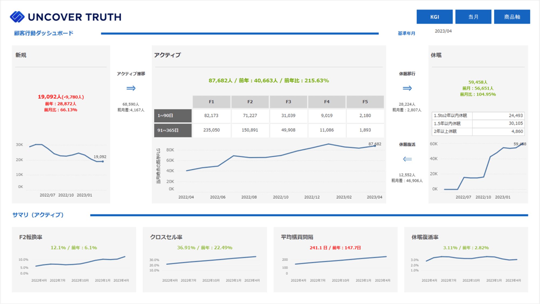Click the 2022/08 label on active chart

tap(249, 197)
